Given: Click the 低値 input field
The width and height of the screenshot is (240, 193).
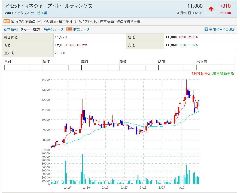Looking at the screenshot, I should click(133, 68).
